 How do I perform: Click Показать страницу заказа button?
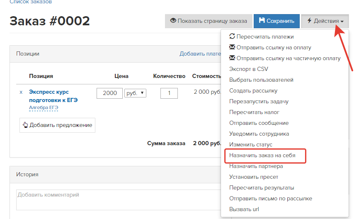pos(209,21)
